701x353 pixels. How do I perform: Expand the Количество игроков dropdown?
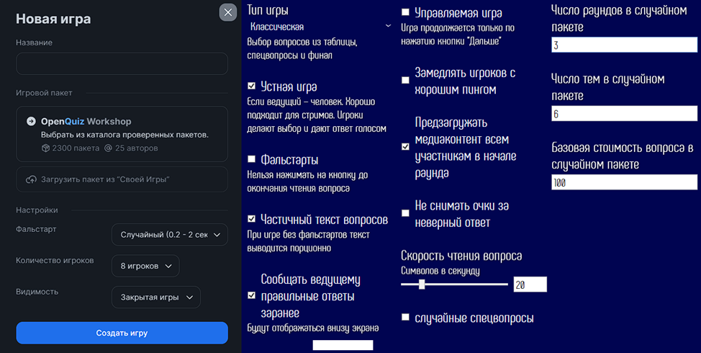pyautogui.click(x=145, y=266)
